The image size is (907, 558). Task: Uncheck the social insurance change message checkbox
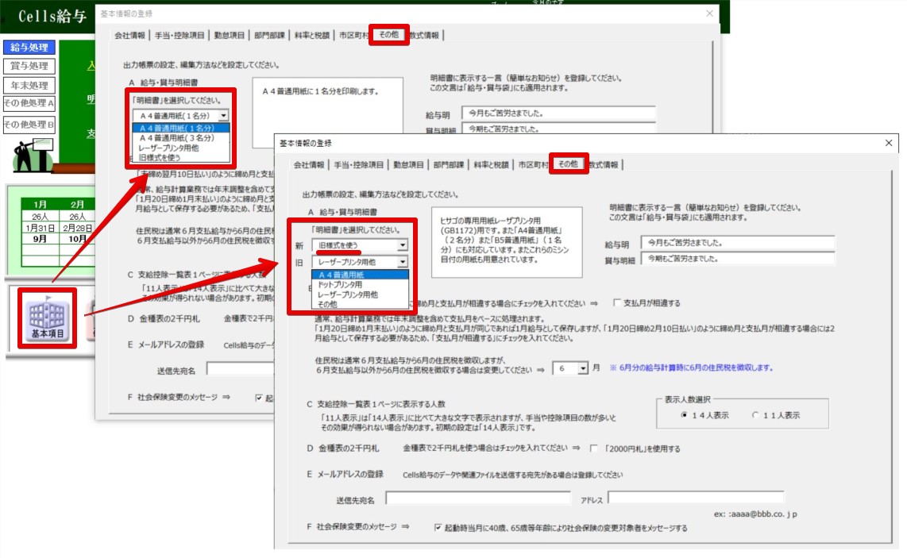(x=438, y=528)
